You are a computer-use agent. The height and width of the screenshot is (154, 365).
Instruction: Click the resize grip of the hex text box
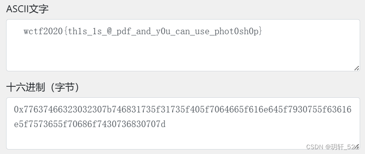356,146
